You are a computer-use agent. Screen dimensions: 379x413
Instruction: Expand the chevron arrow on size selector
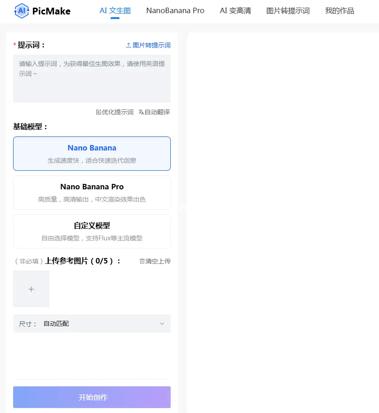pos(162,324)
